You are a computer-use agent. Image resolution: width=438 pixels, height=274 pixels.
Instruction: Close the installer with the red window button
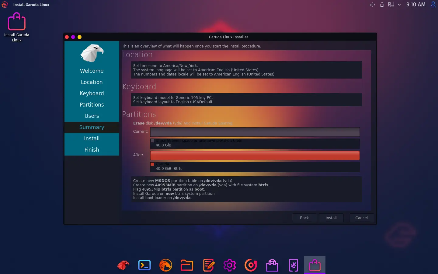(67, 37)
